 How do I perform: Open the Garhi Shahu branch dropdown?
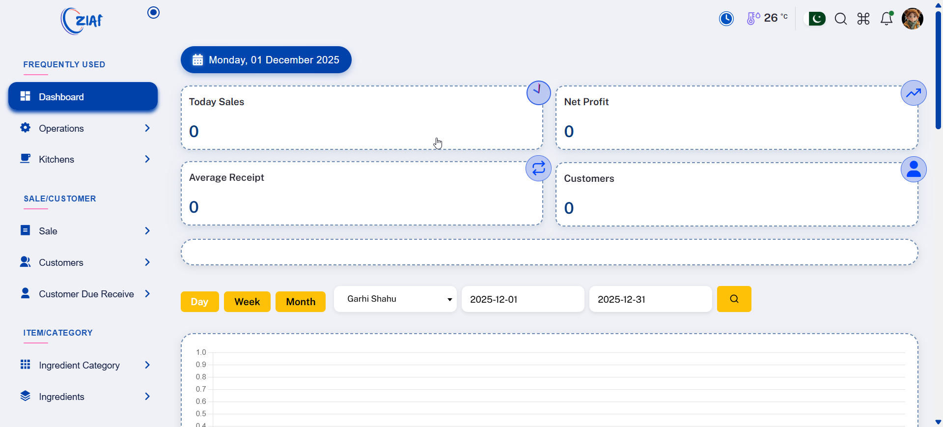point(395,299)
